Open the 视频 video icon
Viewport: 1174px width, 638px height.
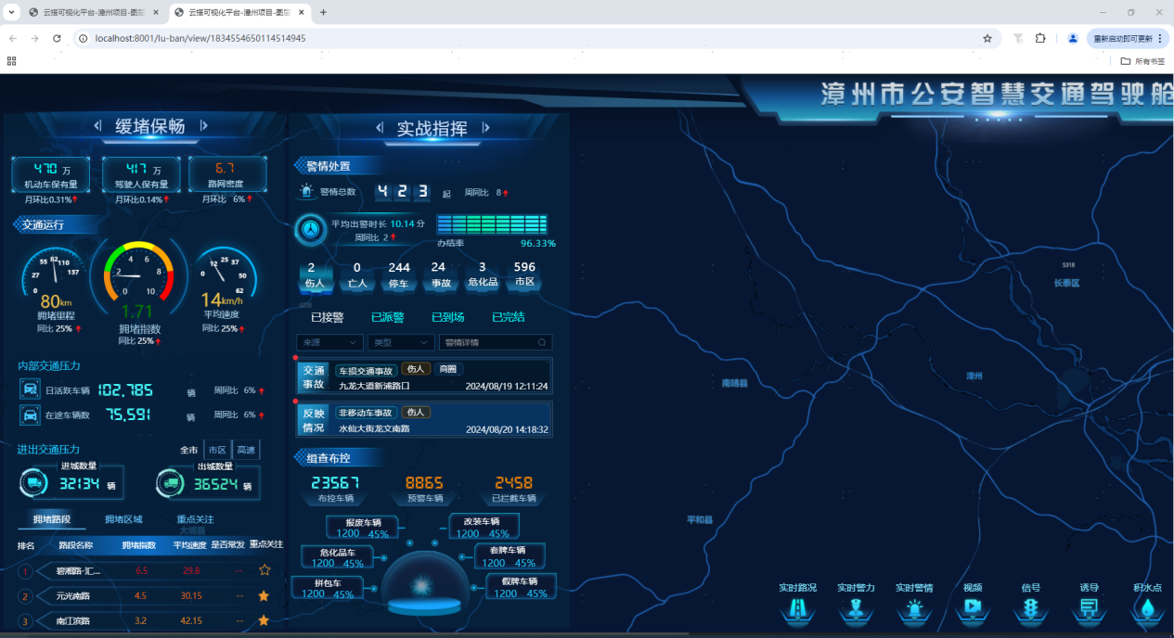pyautogui.click(x=973, y=607)
